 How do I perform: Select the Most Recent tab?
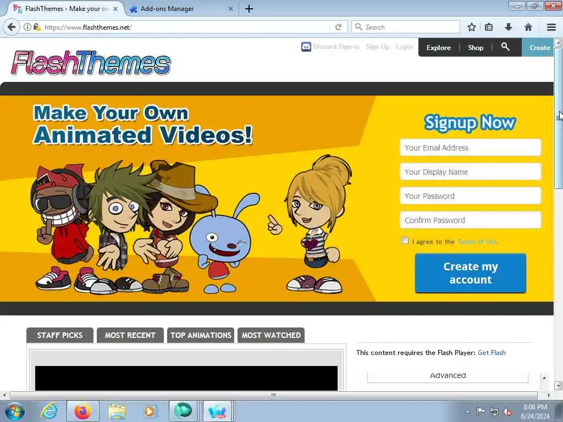[x=130, y=335]
